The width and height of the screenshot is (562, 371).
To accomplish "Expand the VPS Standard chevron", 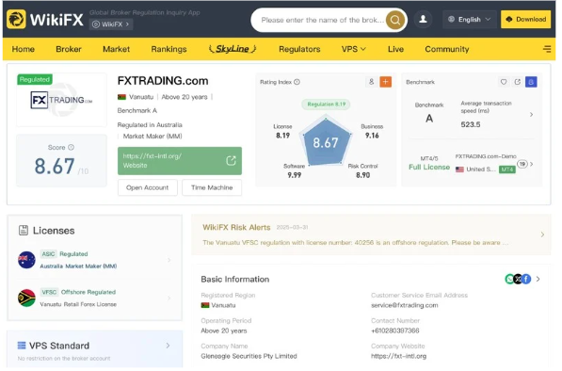I will pos(168,346).
